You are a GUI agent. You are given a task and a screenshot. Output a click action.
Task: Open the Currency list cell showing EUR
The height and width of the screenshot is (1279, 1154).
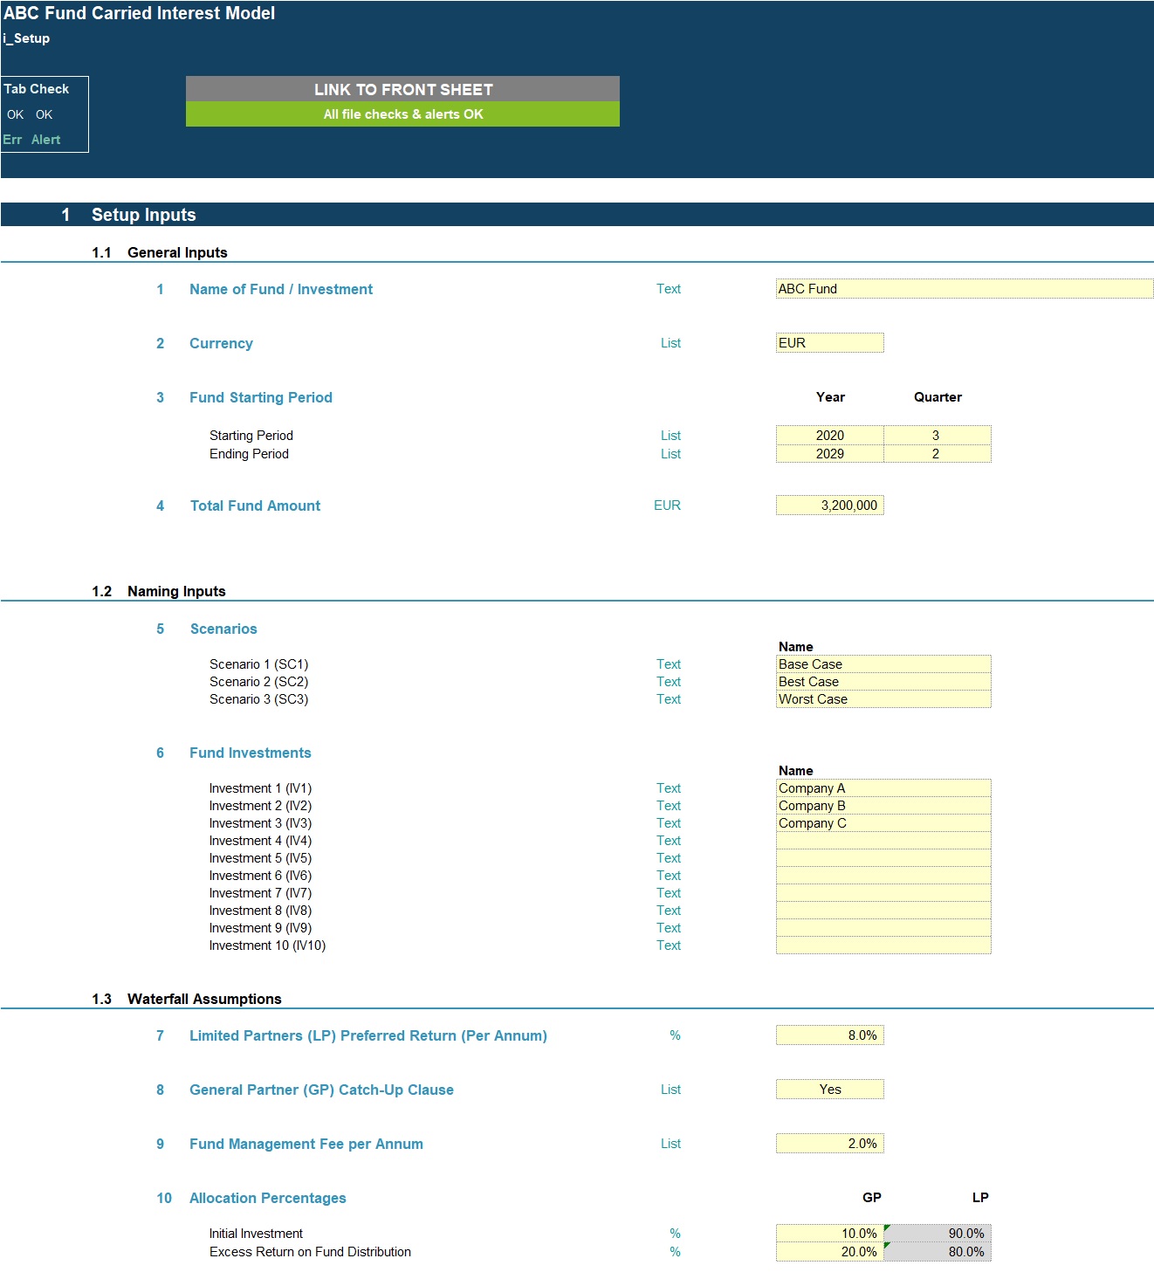(x=830, y=343)
